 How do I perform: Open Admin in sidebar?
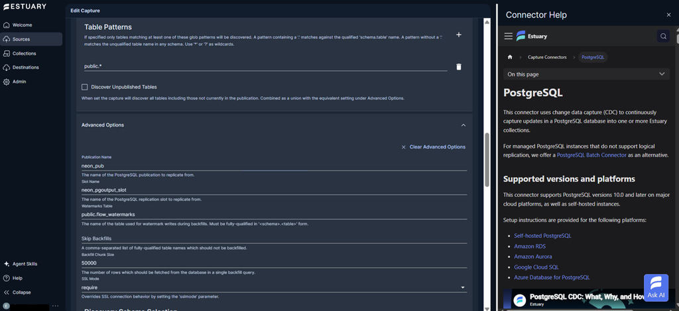click(x=31, y=82)
